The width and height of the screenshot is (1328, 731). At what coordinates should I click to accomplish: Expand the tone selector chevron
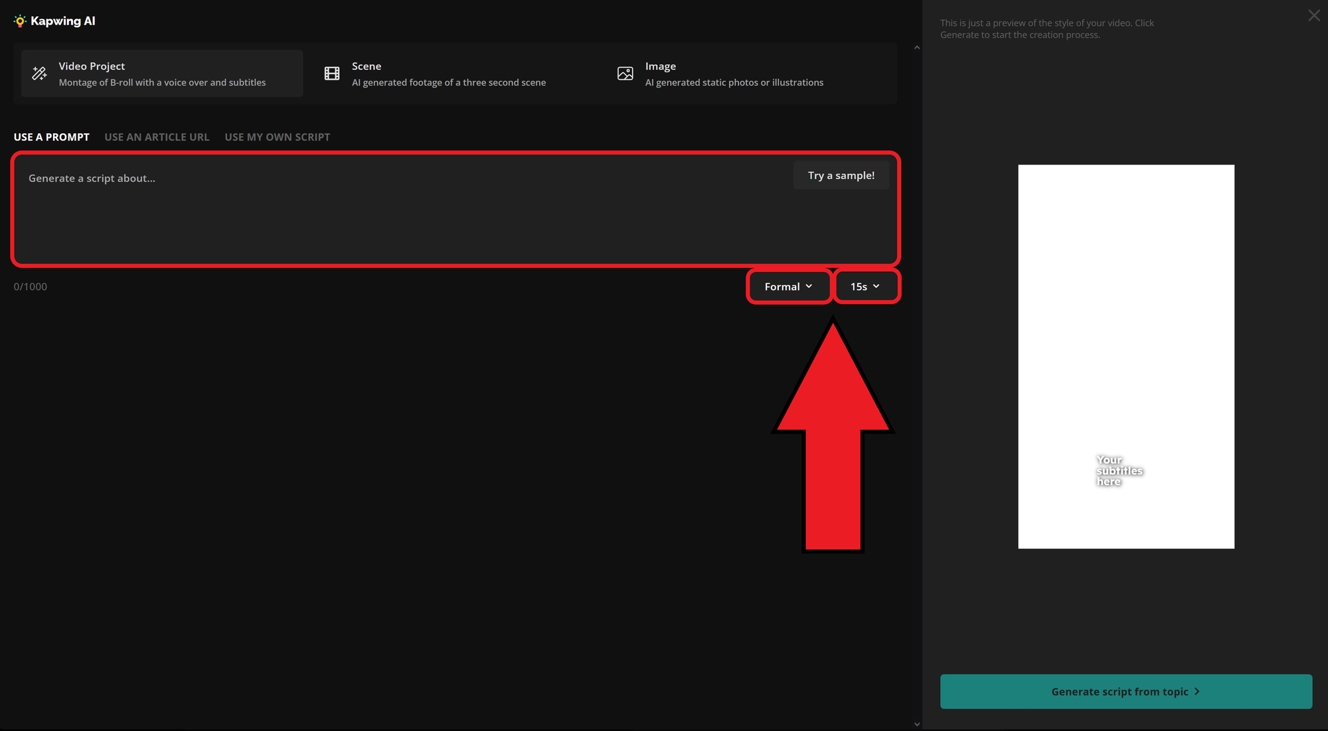[809, 286]
